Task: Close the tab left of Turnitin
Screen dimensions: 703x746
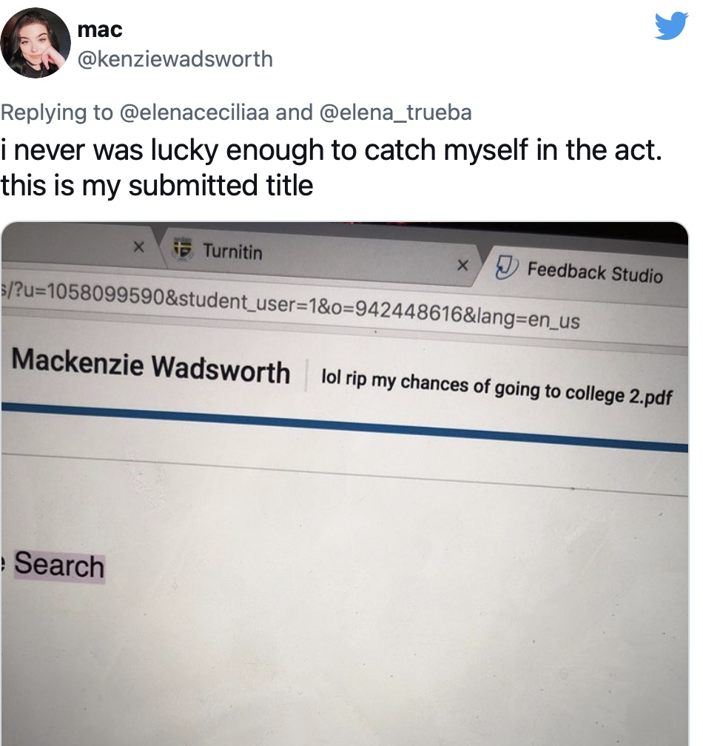Action: tap(138, 247)
